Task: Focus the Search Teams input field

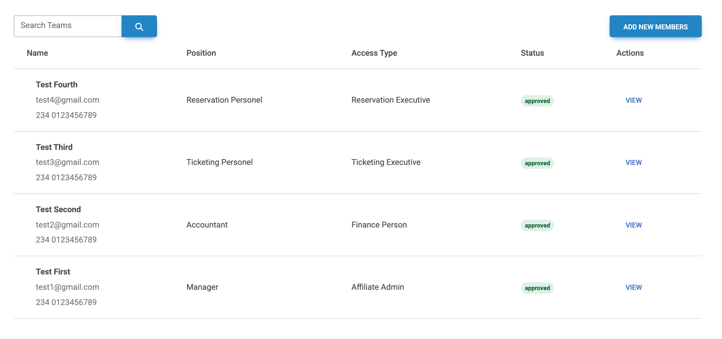Action: (x=68, y=26)
